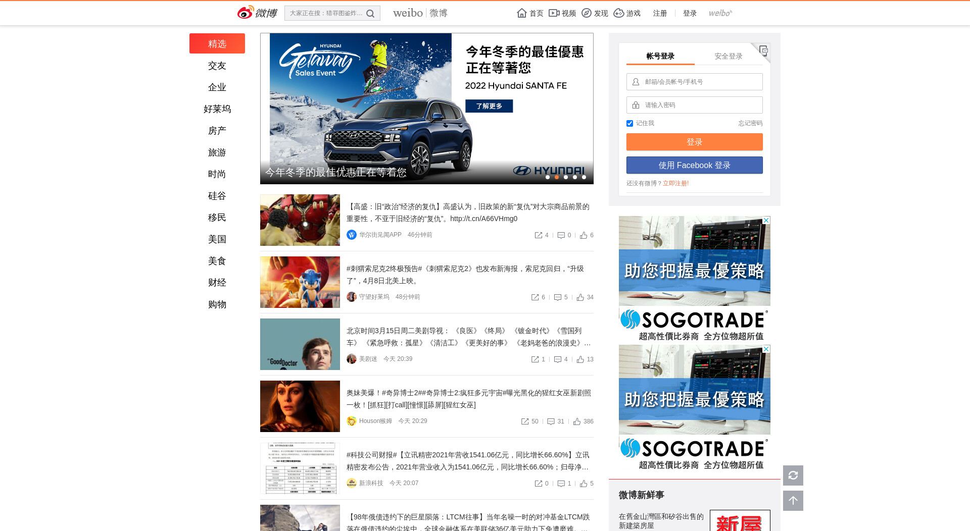Click 注册 in the top navigation
The image size is (970, 531).
[660, 13]
